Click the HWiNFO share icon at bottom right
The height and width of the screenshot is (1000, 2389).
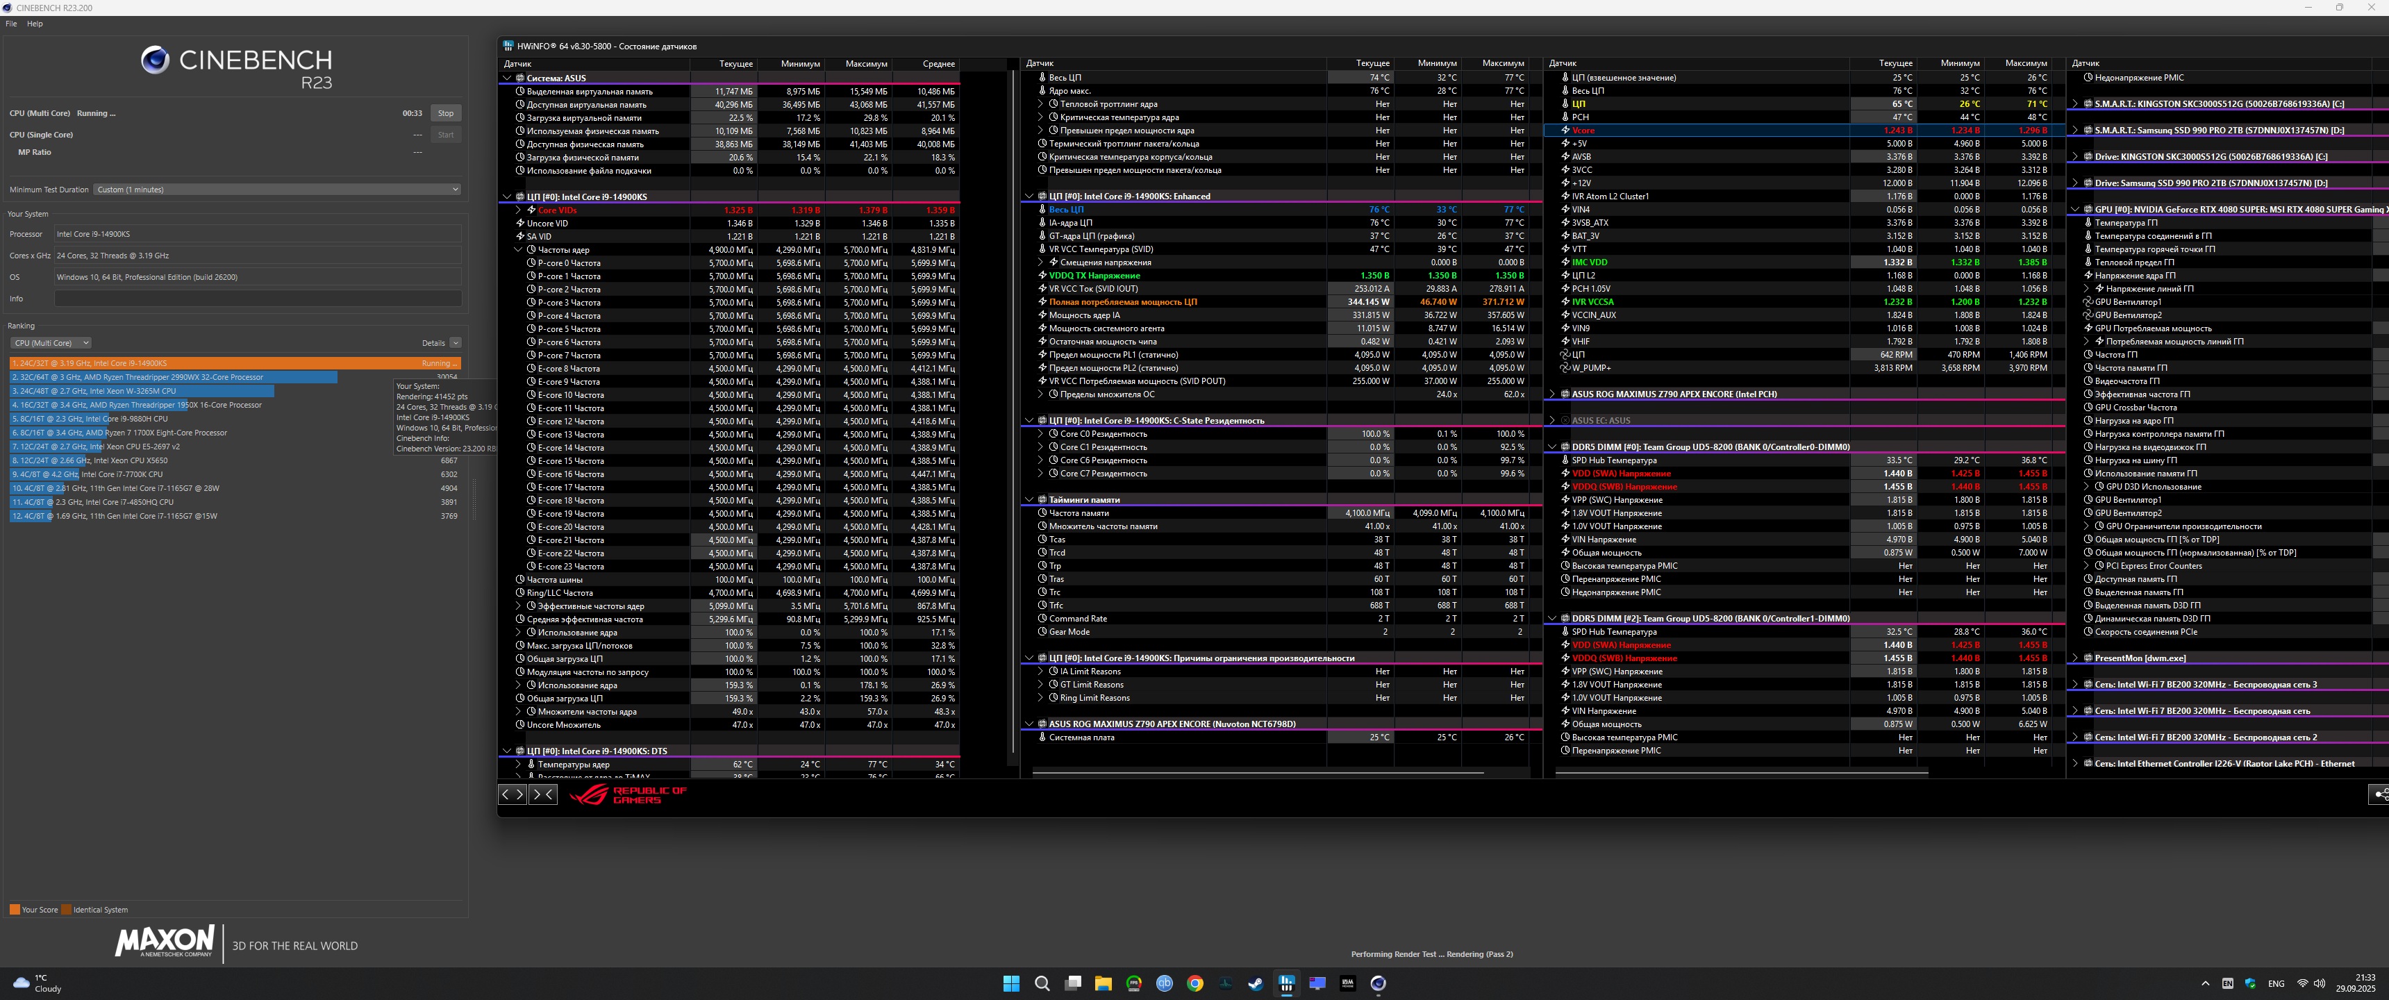pos(2380,794)
